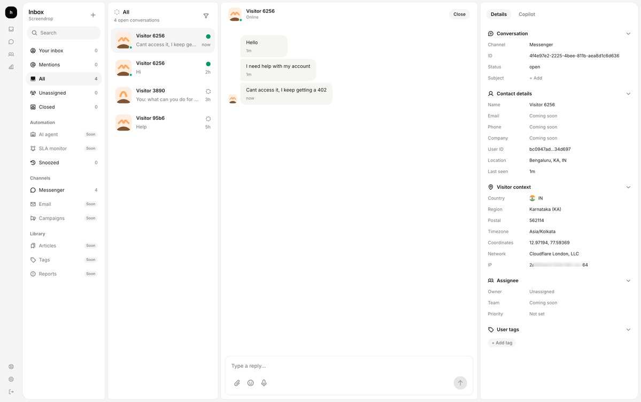Click the AI agent sidebar item

64,135
